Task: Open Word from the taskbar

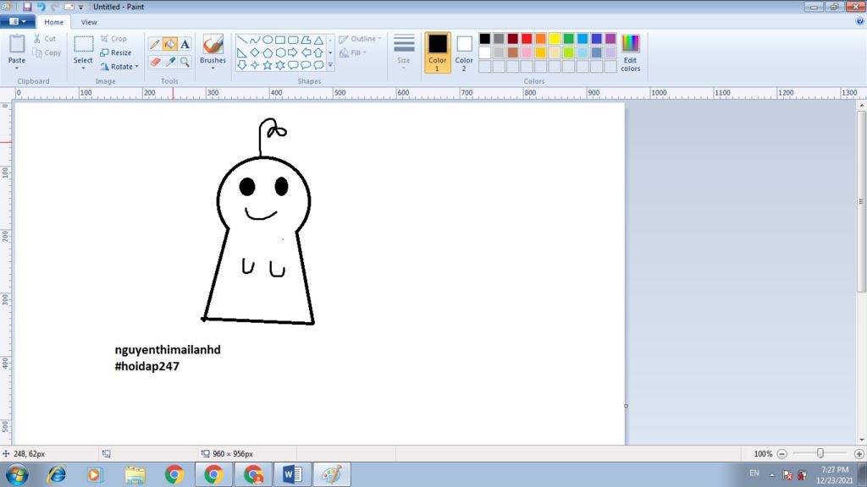Action: [x=292, y=474]
